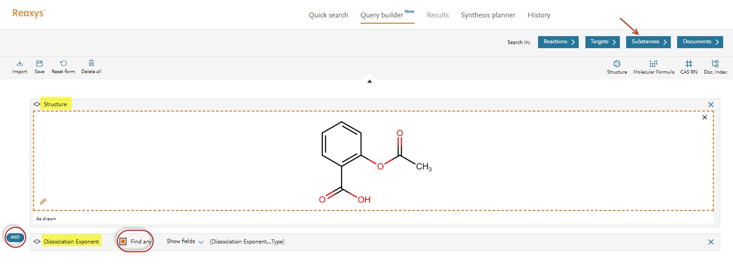Search in Reactions
733x264 pixels.
(558, 42)
